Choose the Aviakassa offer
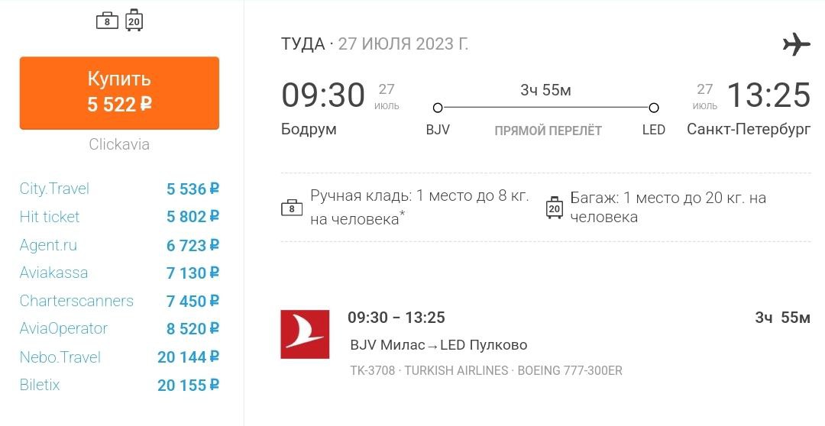The width and height of the screenshot is (825, 426). [x=53, y=273]
